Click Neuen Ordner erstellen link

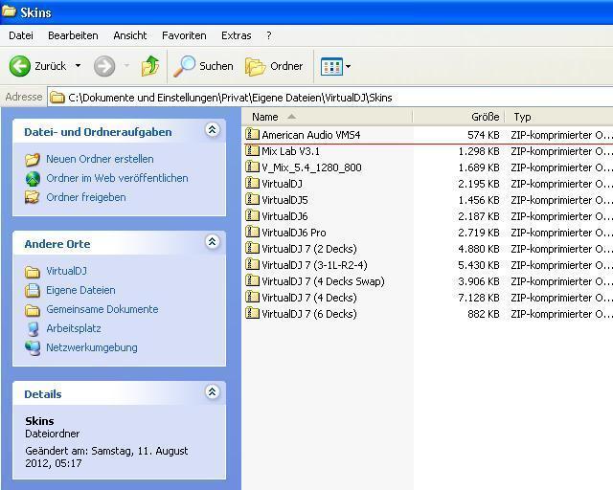click(x=100, y=159)
